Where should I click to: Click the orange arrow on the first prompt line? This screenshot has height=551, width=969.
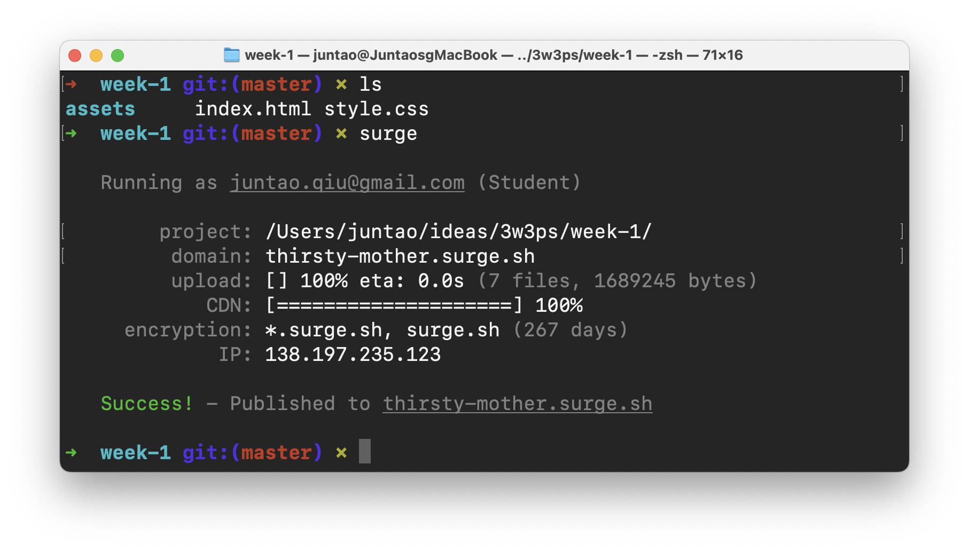pyautogui.click(x=71, y=84)
